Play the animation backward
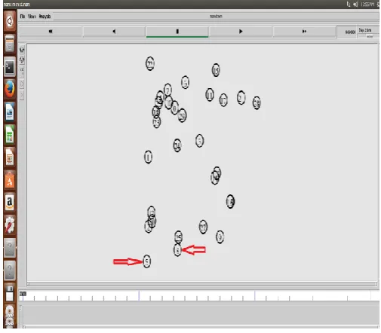Viewport: 381px width, 333px height. (x=114, y=32)
